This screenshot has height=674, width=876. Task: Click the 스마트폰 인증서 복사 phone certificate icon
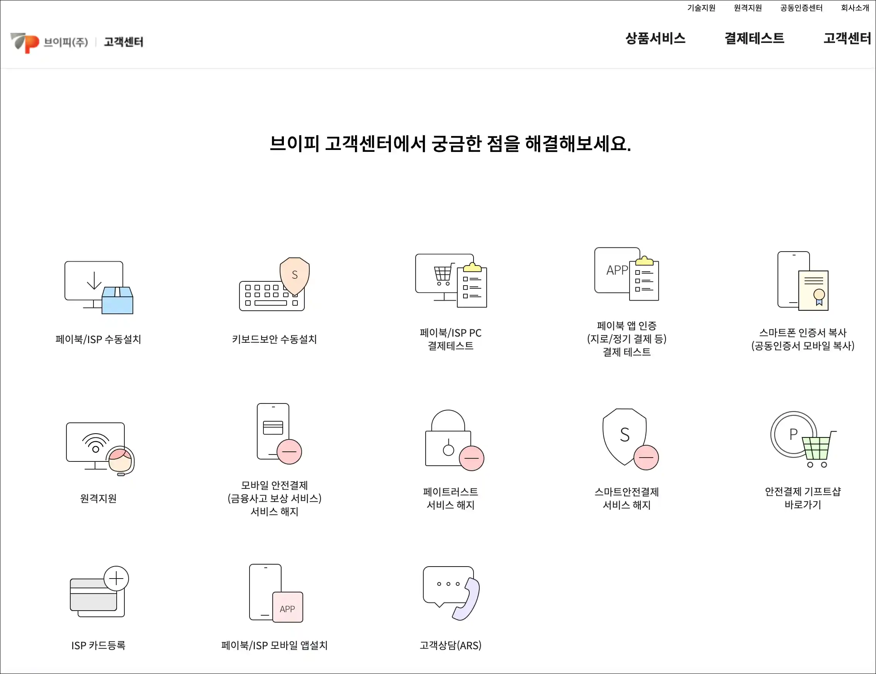[x=803, y=281]
